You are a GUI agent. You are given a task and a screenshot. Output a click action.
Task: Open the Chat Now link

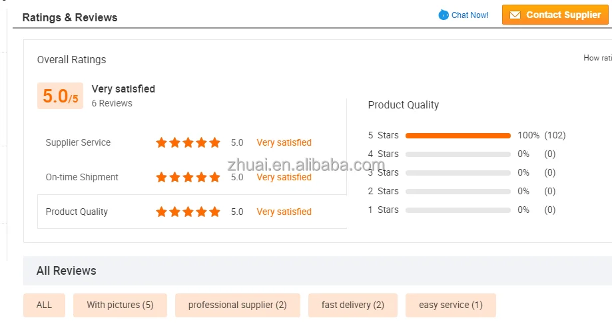tap(469, 15)
